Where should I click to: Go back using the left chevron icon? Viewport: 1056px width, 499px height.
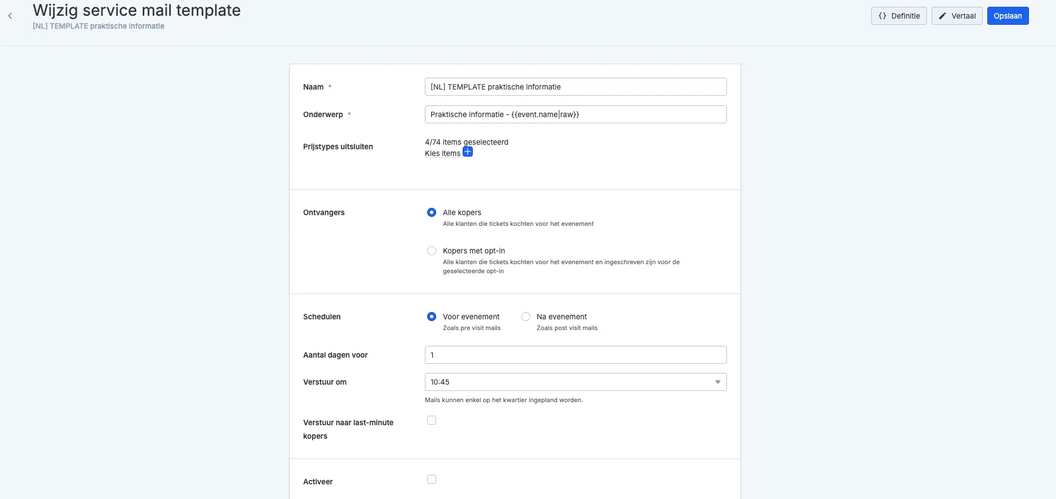pos(10,16)
